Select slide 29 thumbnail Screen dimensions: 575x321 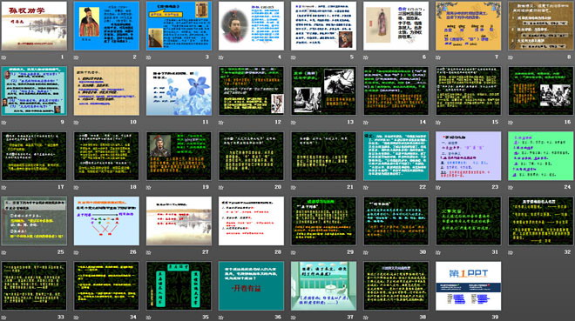[x=323, y=221]
